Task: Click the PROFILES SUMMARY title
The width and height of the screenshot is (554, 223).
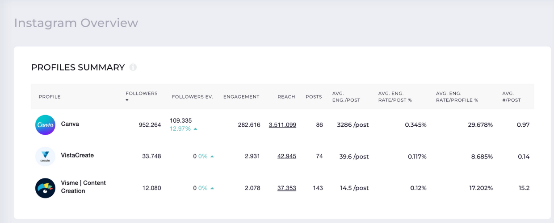Action: [x=78, y=67]
